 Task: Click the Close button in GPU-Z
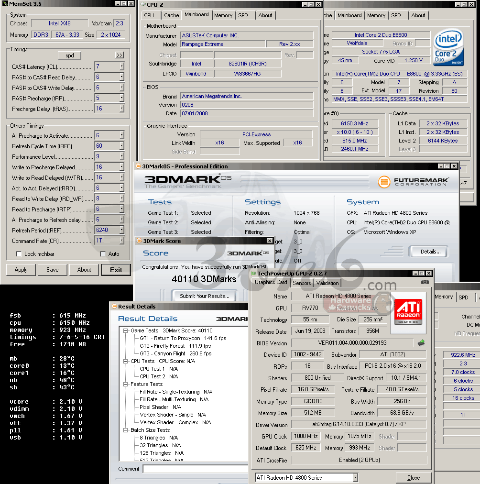click(x=414, y=477)
